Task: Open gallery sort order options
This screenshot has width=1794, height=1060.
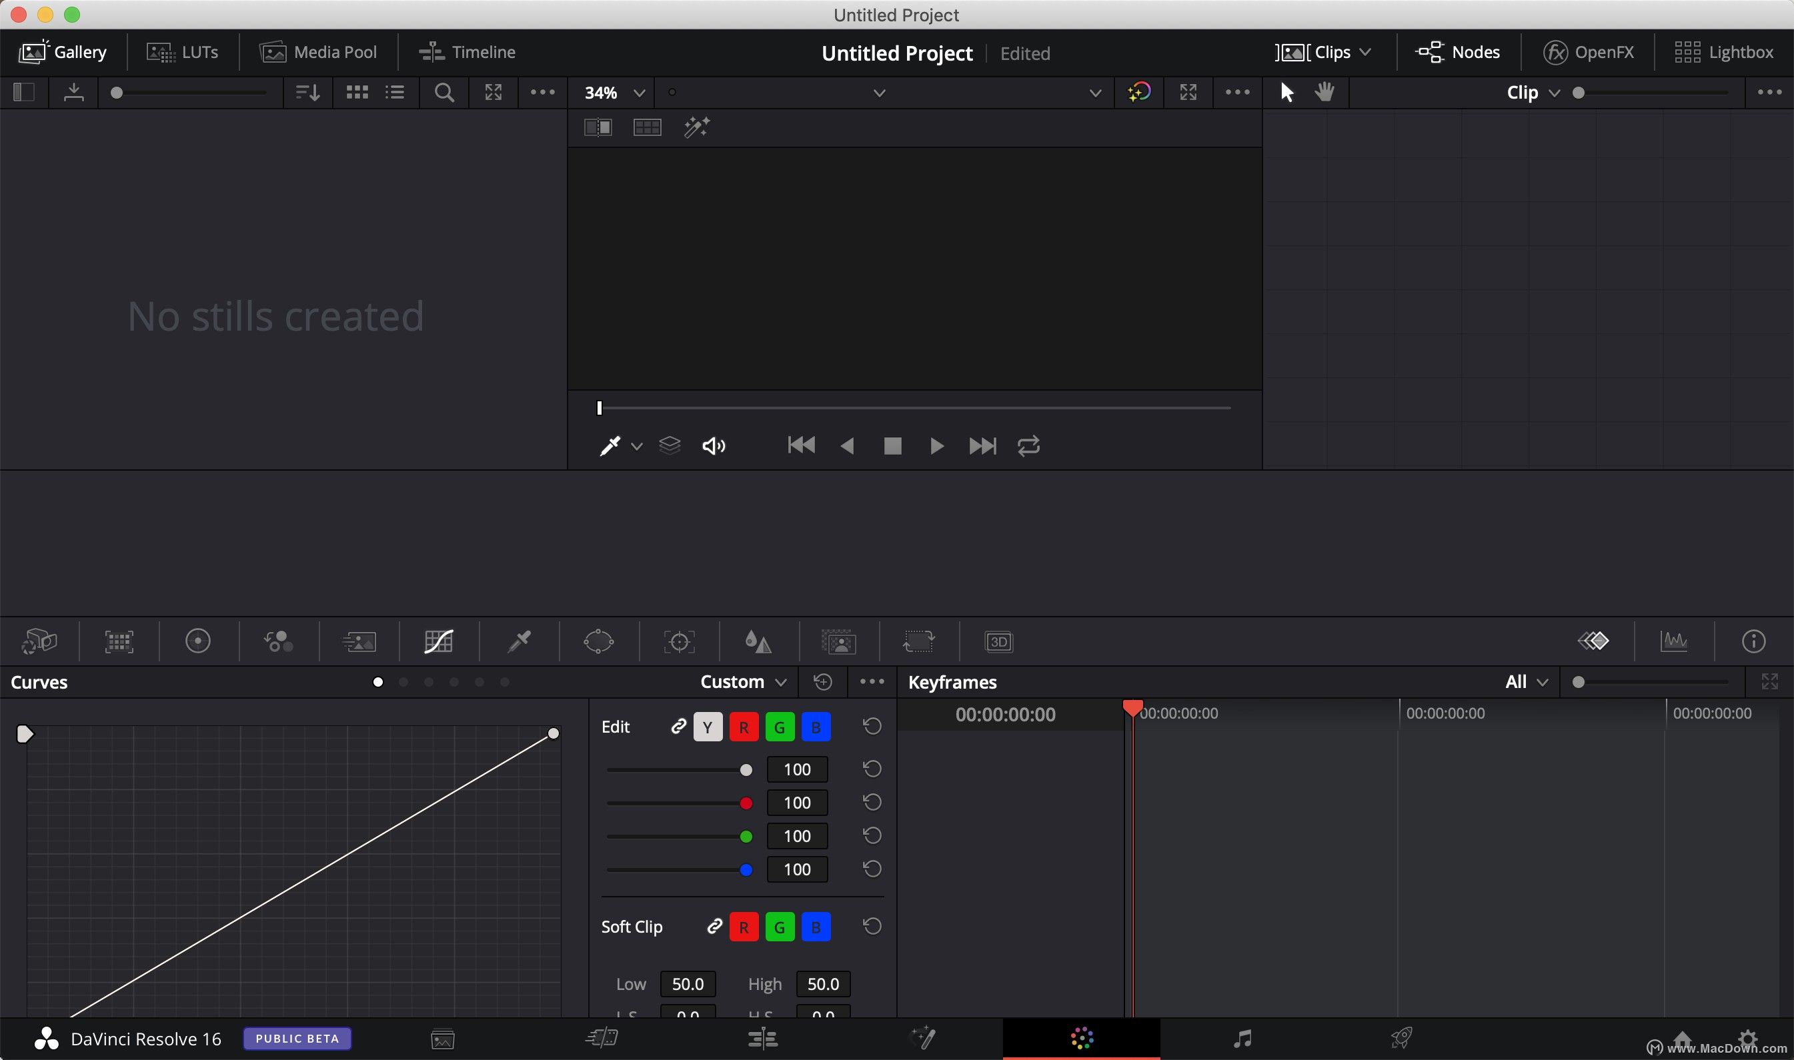Action: 307,92
